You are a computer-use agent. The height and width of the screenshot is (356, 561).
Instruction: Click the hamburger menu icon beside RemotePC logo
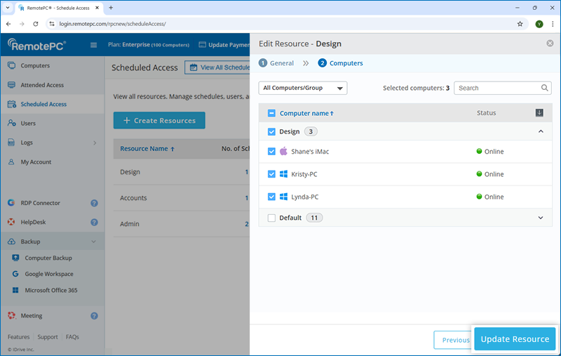[94, 46]
